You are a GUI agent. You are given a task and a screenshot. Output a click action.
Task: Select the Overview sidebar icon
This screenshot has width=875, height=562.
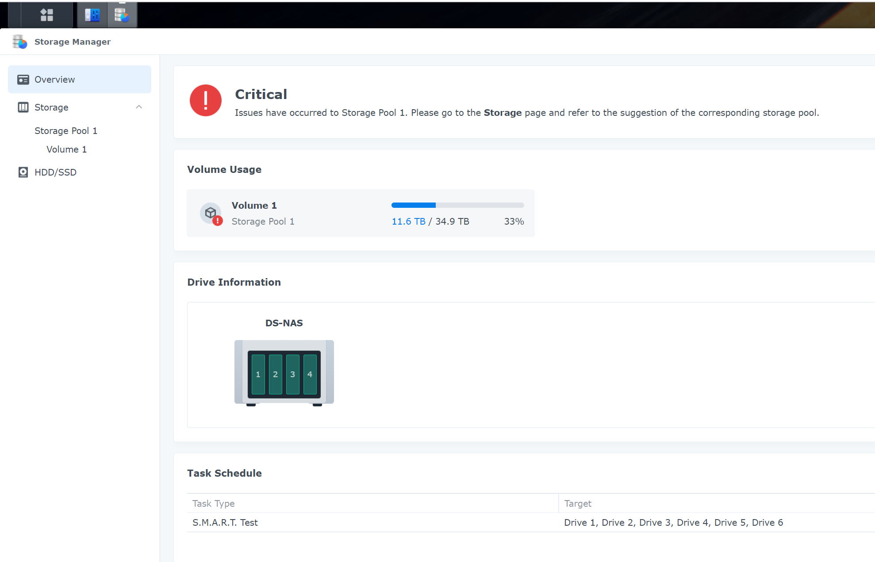click(23, 79)
